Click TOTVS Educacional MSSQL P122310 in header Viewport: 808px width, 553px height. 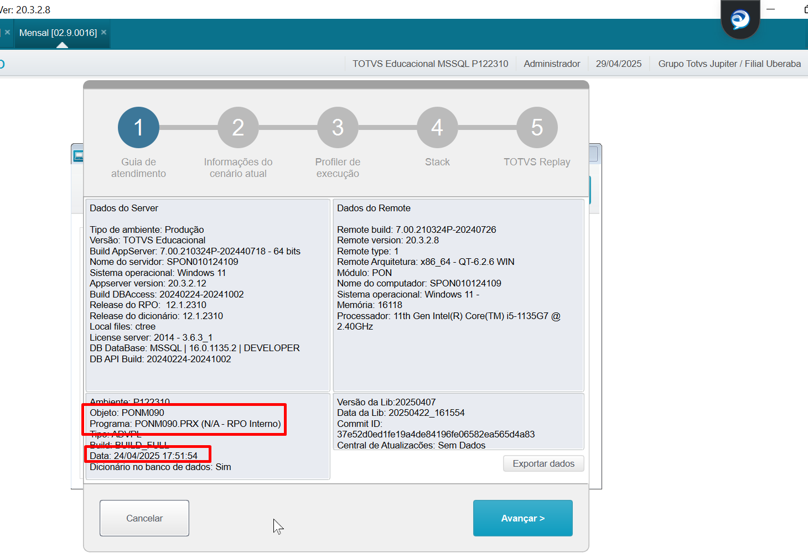tap(431, 64)
